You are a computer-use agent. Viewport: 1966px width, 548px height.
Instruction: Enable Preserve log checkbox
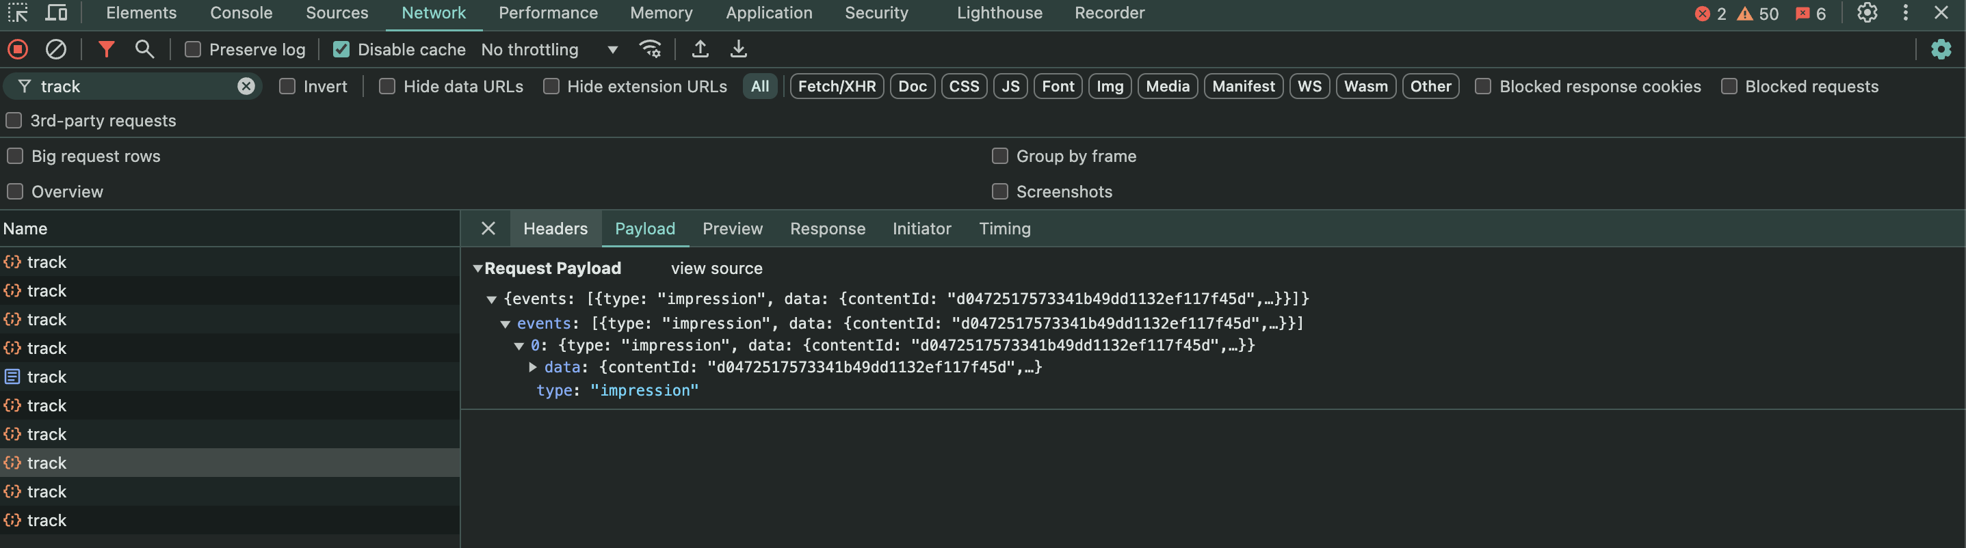click(193, 50)
